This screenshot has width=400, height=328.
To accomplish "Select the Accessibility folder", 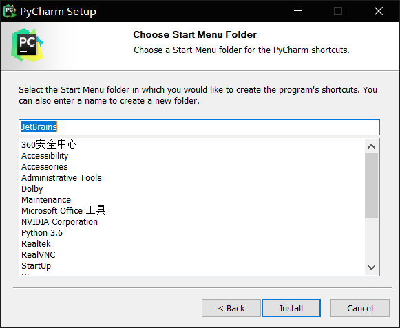I will click(45, 155).
